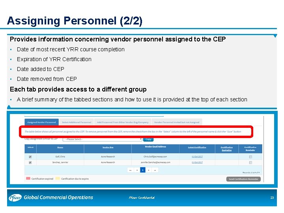Sort by Certification Expiration header
The image size is (284, 213).
(226, 149)
